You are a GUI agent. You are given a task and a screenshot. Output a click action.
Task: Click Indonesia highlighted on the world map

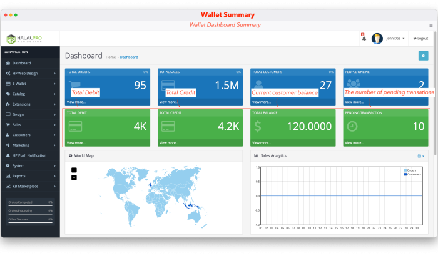tap(192, 206)
